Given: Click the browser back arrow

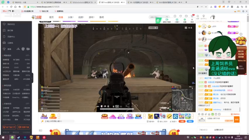Looking at the screenshot, I should point(3,7).
